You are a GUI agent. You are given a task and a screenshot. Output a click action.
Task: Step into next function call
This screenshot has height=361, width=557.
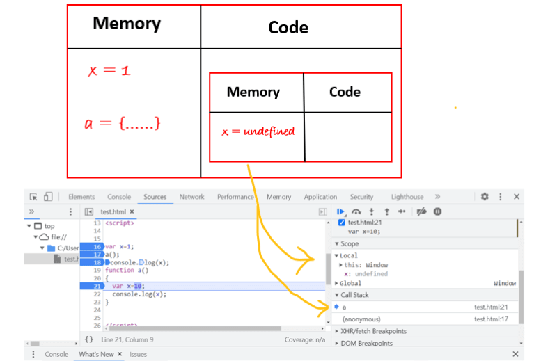[x=371, y=212]
